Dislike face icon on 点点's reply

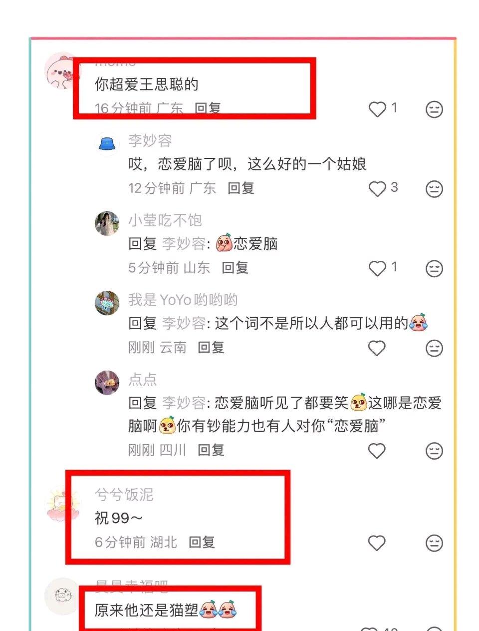[x=434, y=451]
